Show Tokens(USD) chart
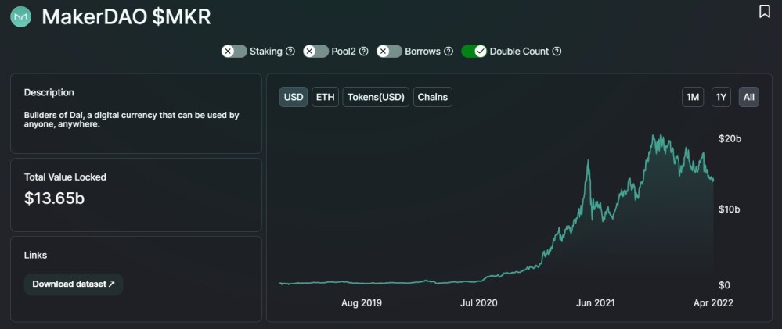782x329 pixels. pyautogui.click(x=376, y=97)
